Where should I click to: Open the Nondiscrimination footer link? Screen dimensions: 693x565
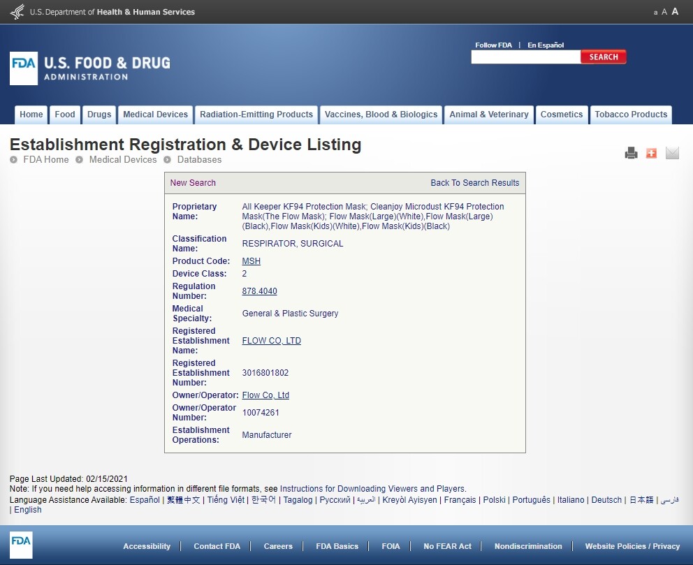click(528, 546)
